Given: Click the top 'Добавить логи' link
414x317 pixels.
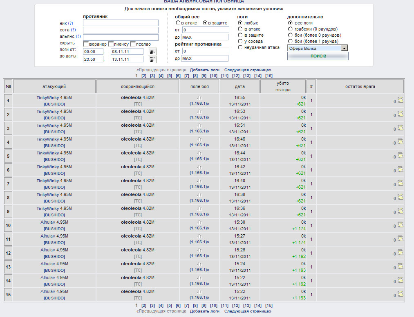Looking at the screenshot, I should 204,70.
